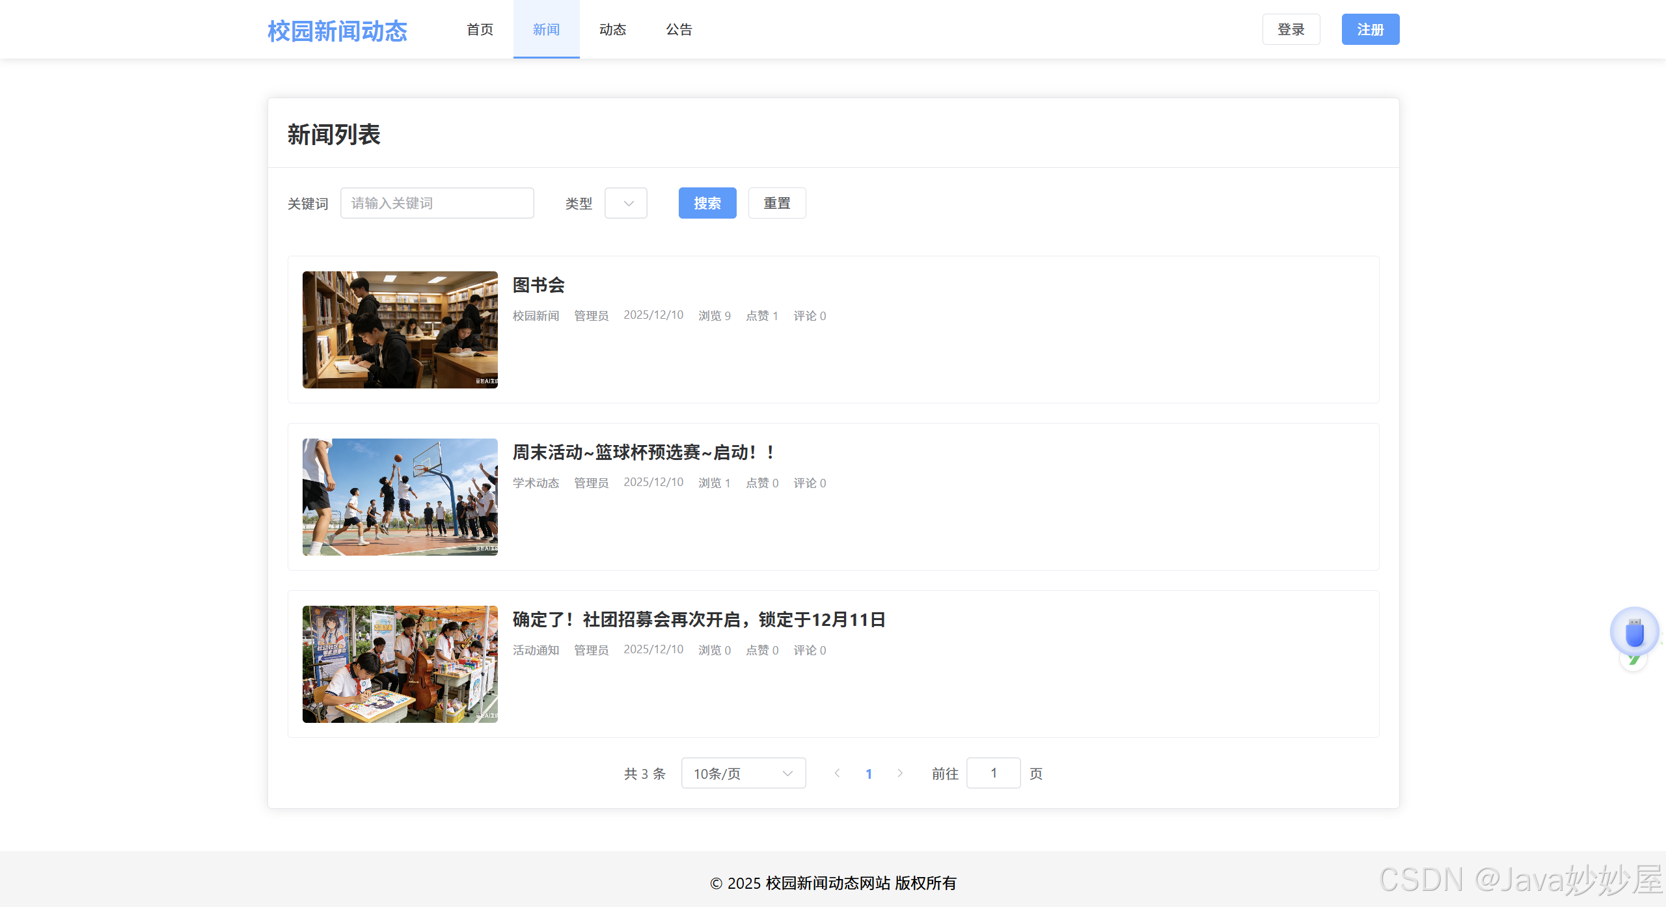Go to previous page arrow in pagination
Viewport: 1666px width, 907px height.
pos(838,773)
